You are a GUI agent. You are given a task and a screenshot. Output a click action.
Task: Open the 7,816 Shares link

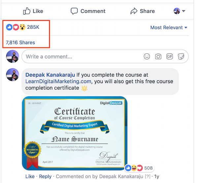[20, 43]
